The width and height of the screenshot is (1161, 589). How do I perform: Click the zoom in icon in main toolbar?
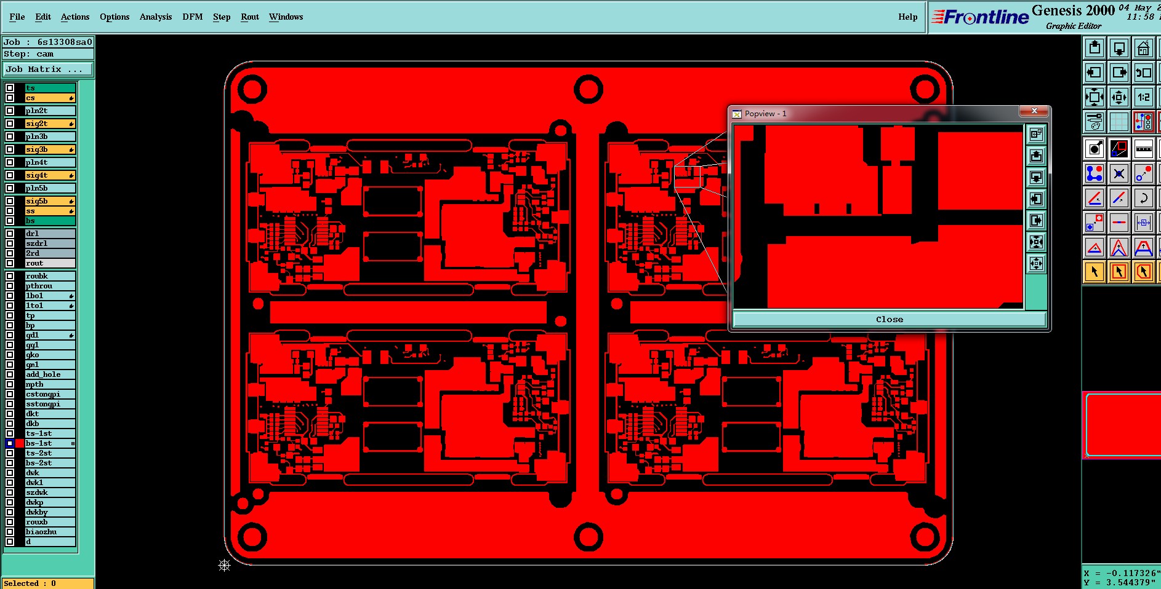[1095, 97]
